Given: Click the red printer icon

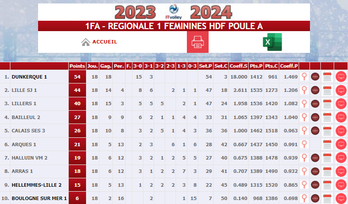Looking at the screenshot, I should (198, 42).
